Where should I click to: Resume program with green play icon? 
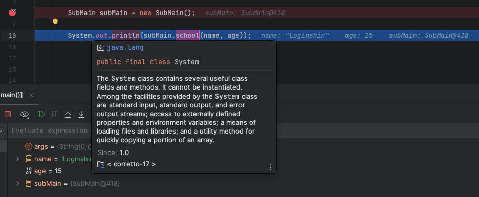[41, 114]
